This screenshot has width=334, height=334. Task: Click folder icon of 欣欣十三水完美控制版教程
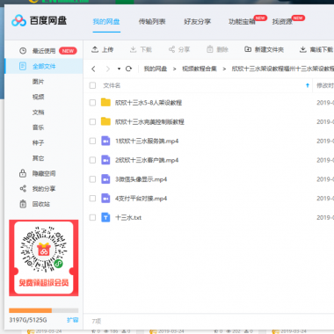point(105,121)
